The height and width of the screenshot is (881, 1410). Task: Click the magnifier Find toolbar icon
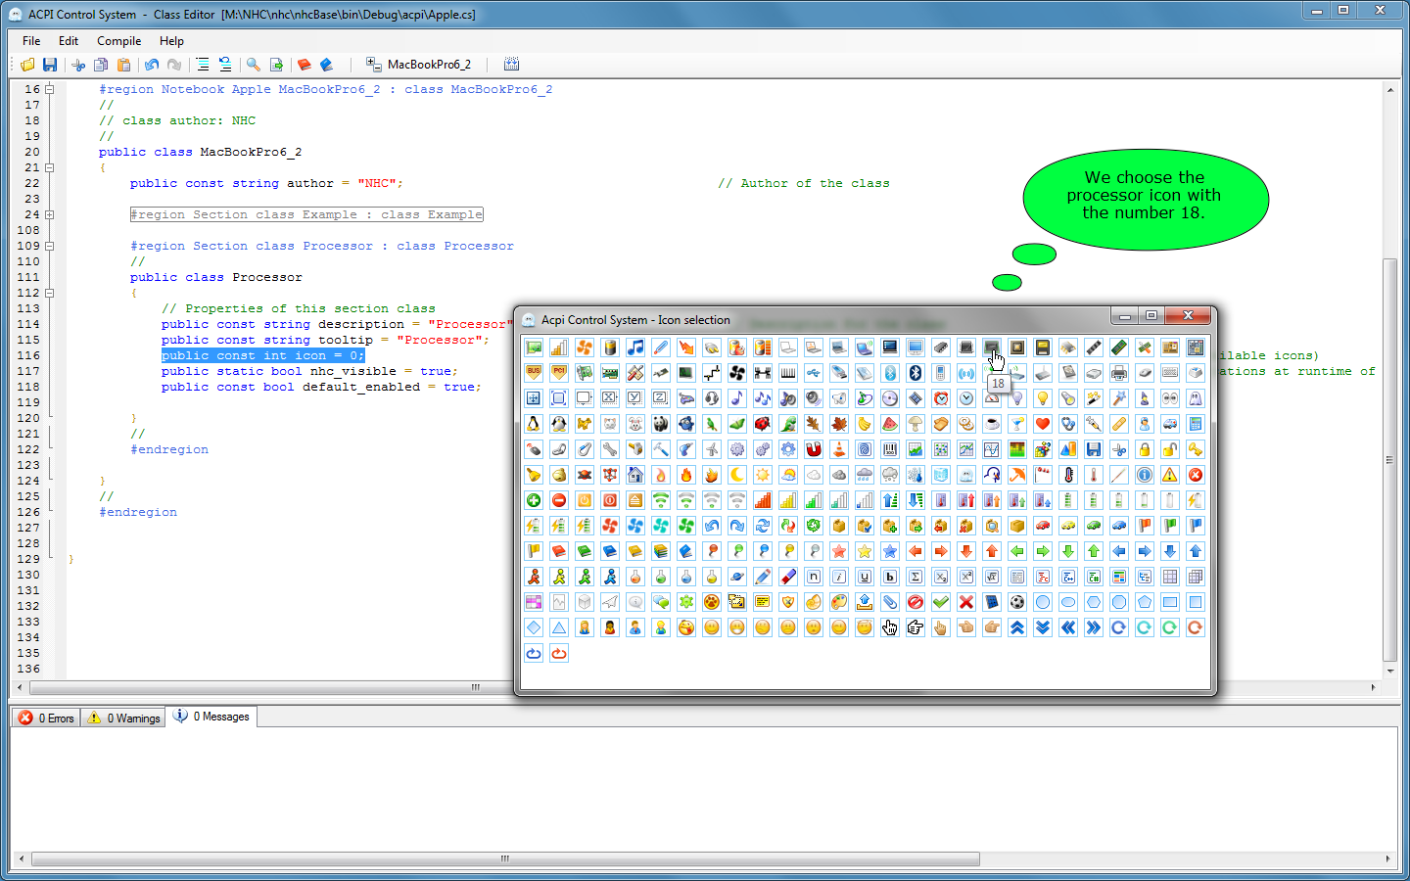pos(254,65)
